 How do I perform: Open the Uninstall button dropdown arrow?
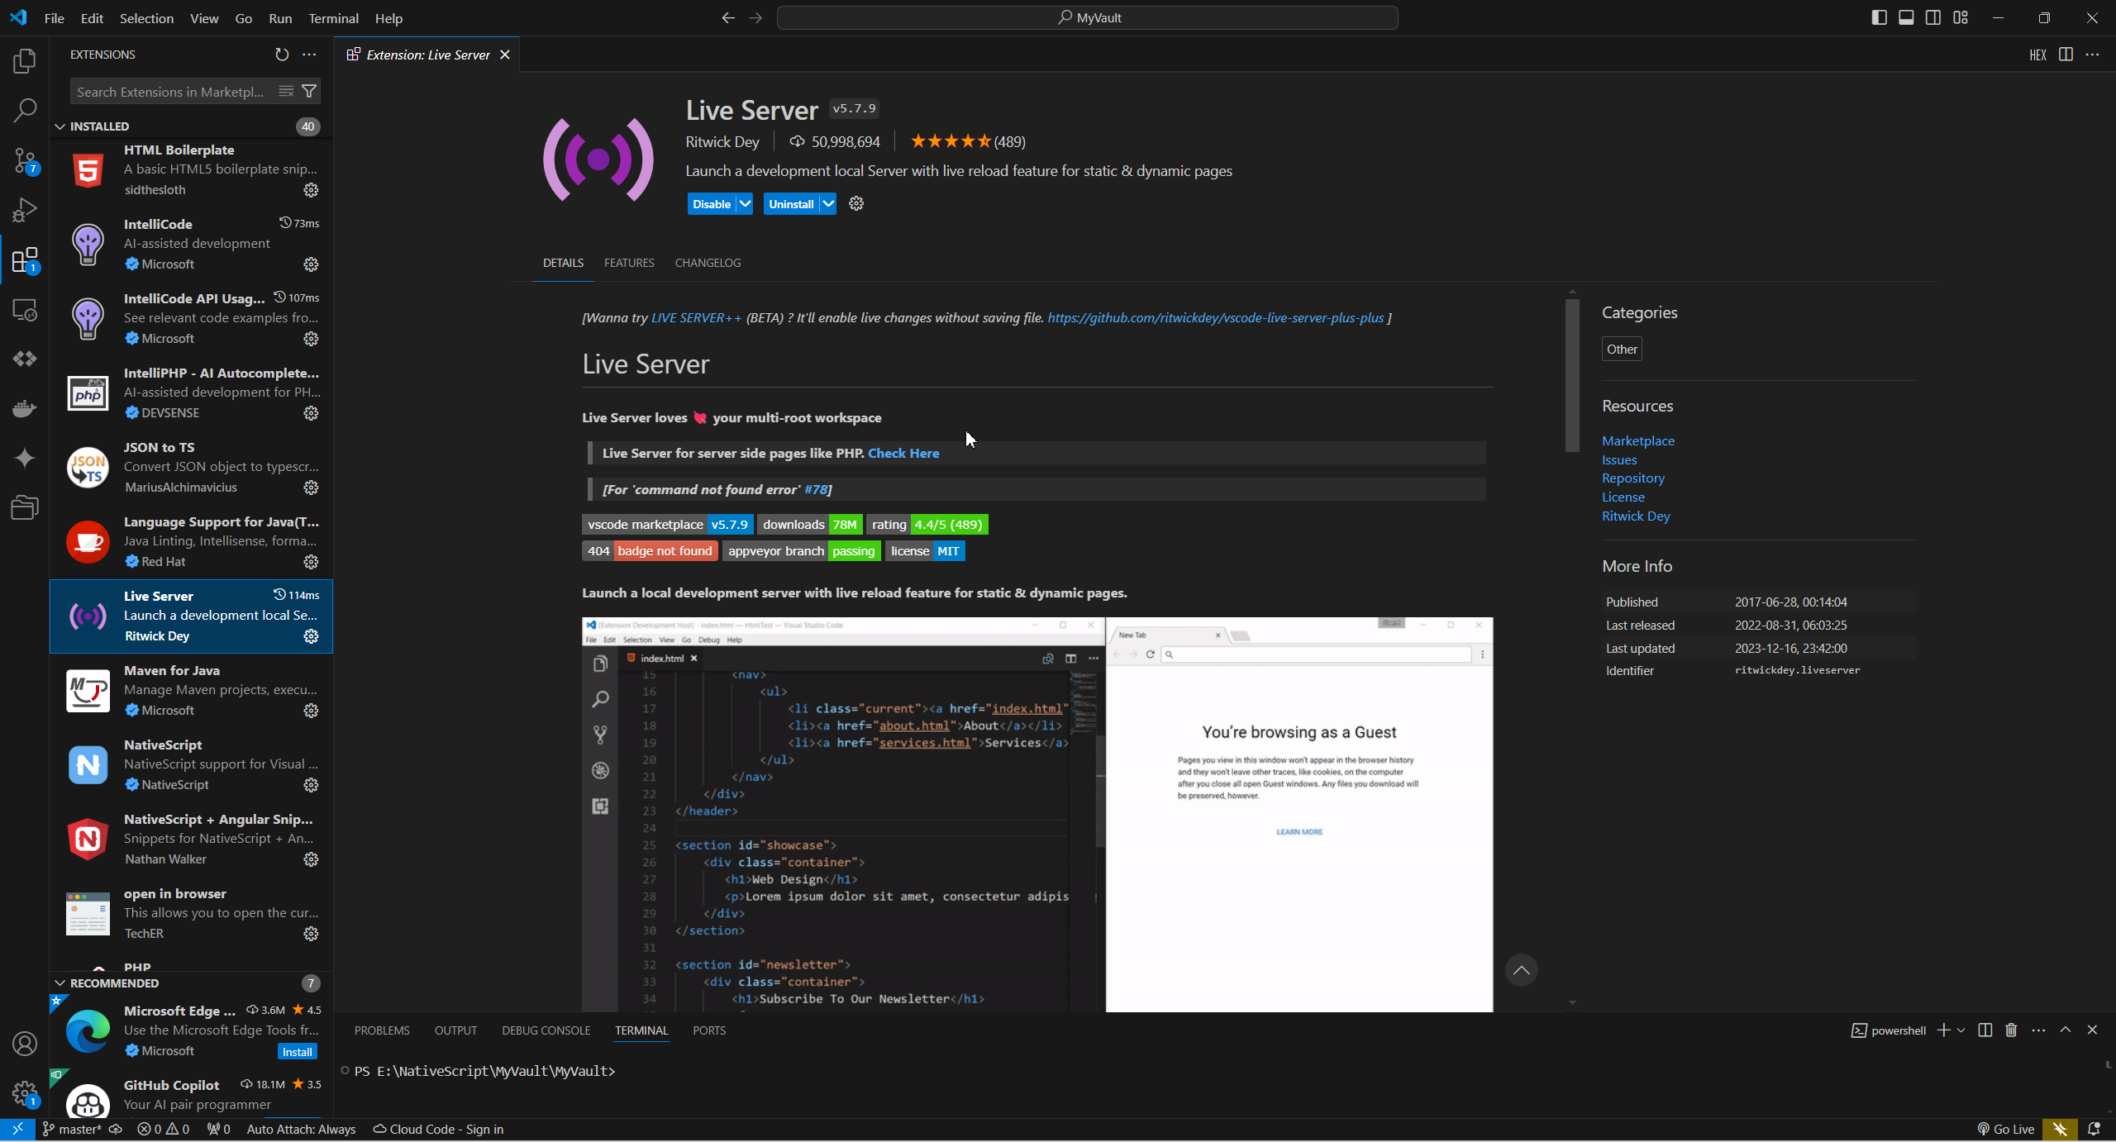pos(827,204)
